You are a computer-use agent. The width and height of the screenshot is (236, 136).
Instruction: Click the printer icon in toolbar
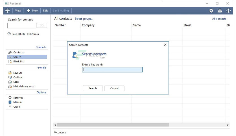(220, 11)
